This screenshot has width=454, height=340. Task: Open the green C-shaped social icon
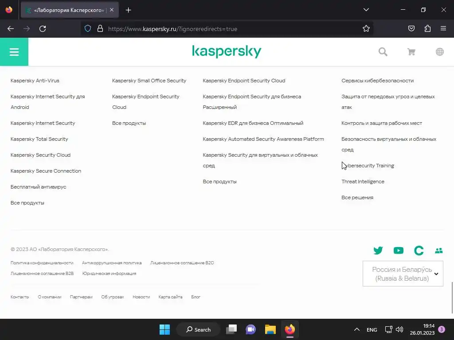click(419, 251)
